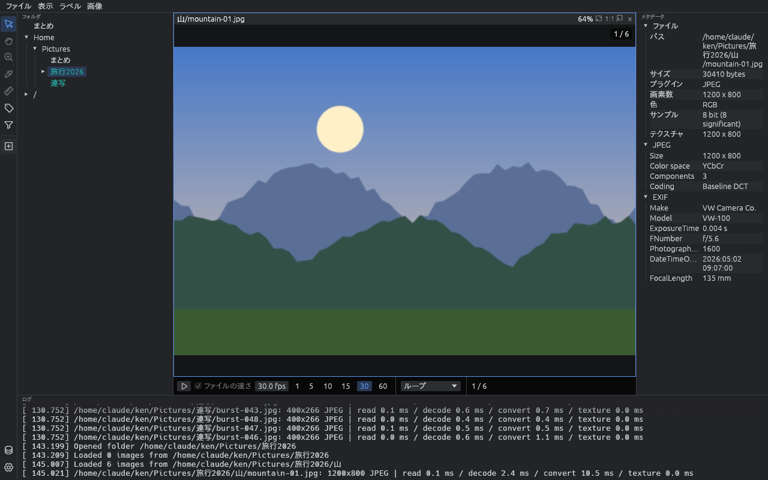Click the 30.0 fps input field
The width and height of the screenshot is (768, 480).
(272, 386)
